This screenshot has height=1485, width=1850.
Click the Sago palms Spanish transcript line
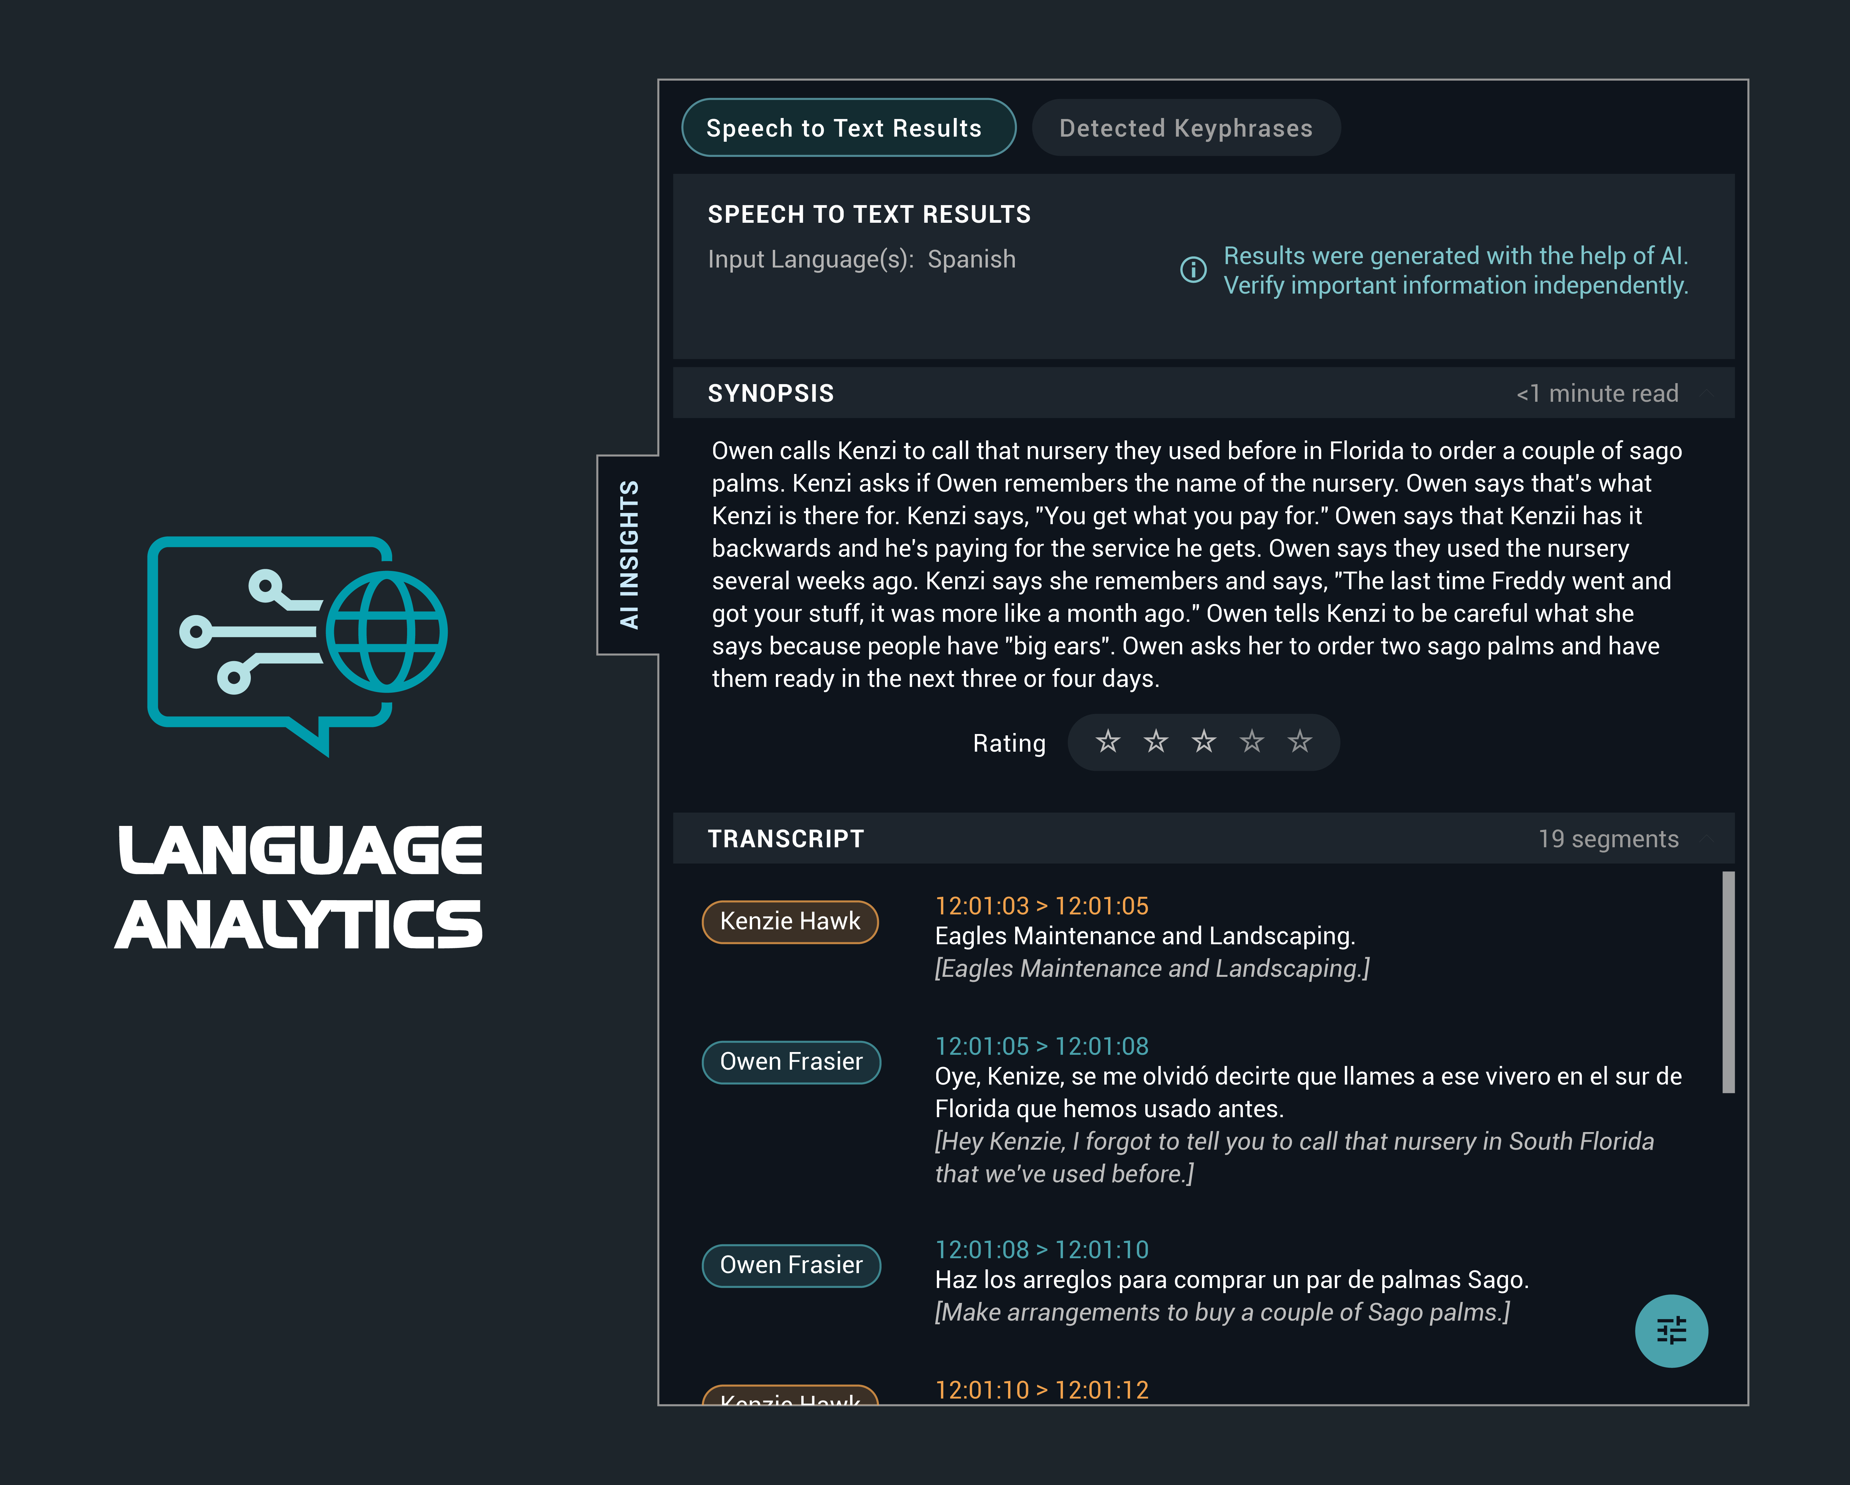1231,1280
